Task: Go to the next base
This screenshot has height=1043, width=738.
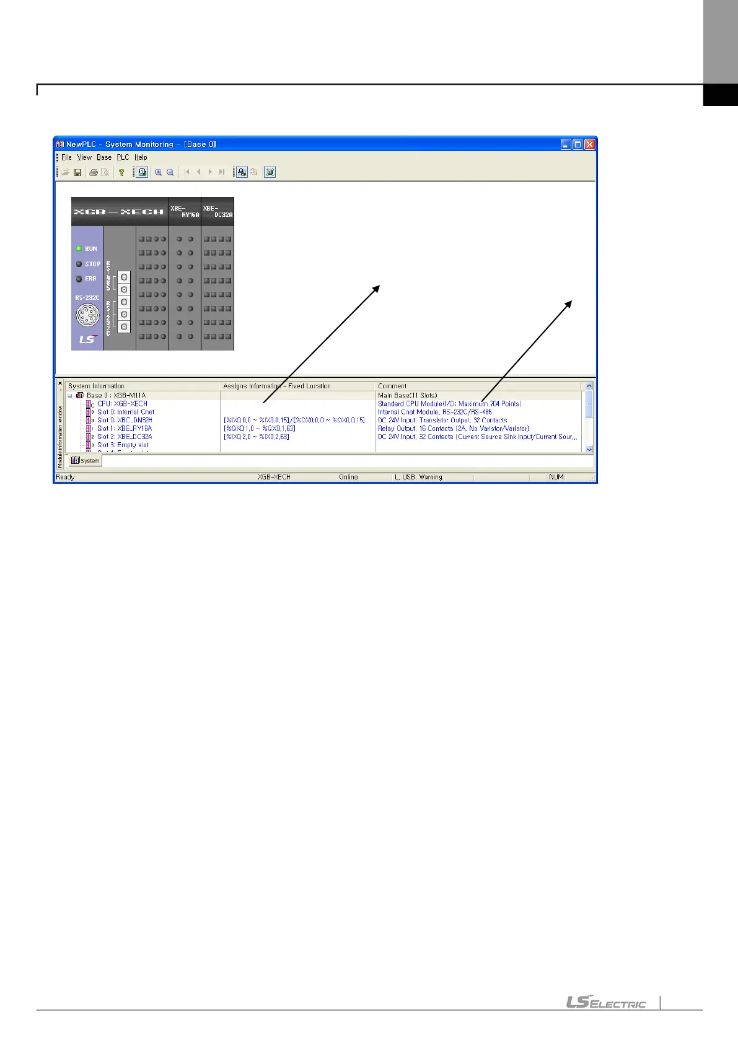Action: click(x=210, y=172)
